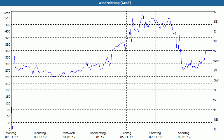Click the NW compass direction label
The height and width of the screenshot is (140, 224).
point(216,61)
